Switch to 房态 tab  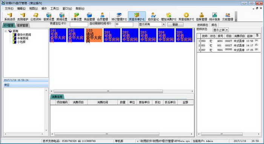214,25
